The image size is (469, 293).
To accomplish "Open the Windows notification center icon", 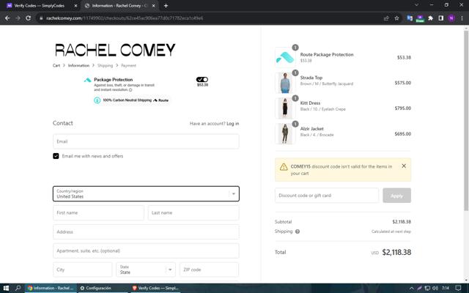I will coord(458,288).
